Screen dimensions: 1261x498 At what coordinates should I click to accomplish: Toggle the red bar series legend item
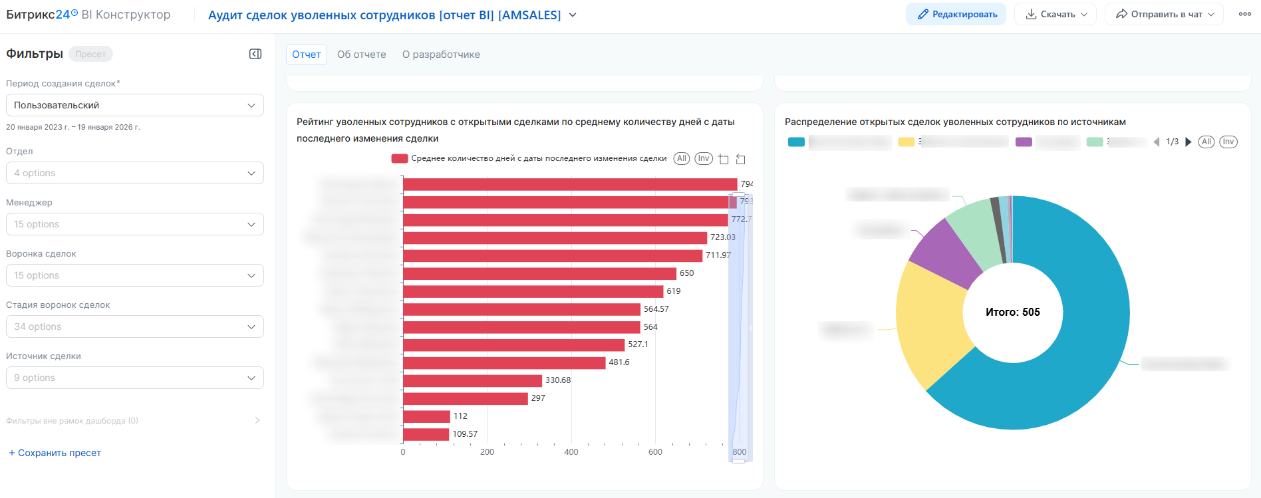(x=529, y=158)
